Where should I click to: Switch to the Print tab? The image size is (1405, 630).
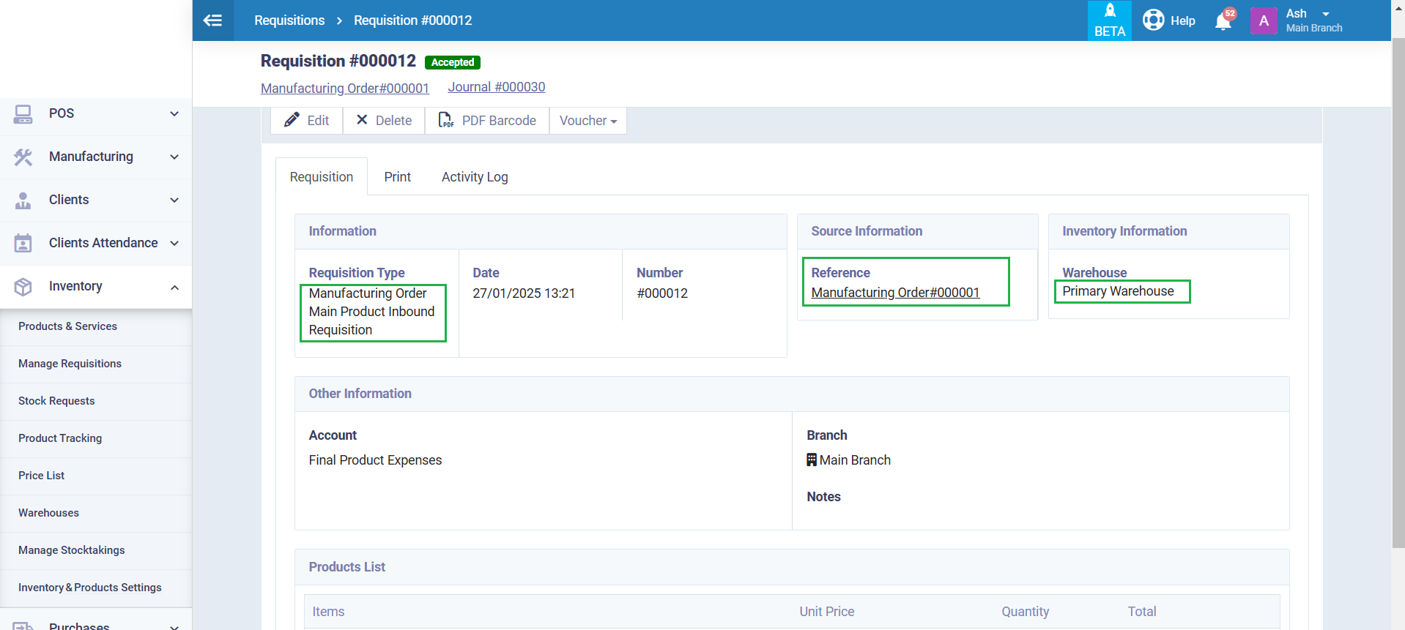[397, 177]
